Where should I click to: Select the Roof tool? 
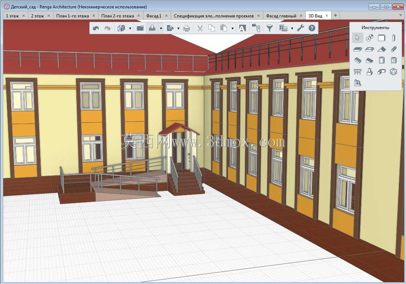click(x=381, y=49)
